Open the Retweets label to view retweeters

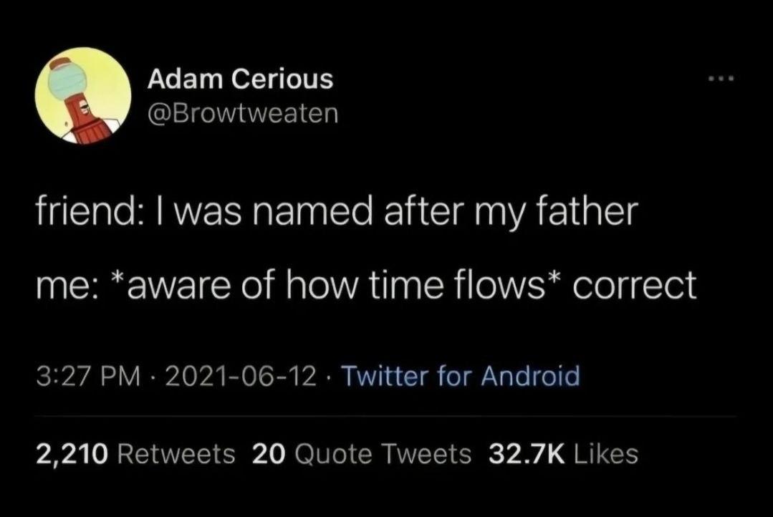[176, 453]
